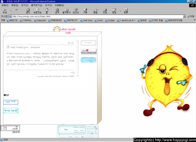Image resolution: width=196 pixels, height=142 pixels.
Task: Click the pink 'click here!!' link
Action: click(68, 29)
